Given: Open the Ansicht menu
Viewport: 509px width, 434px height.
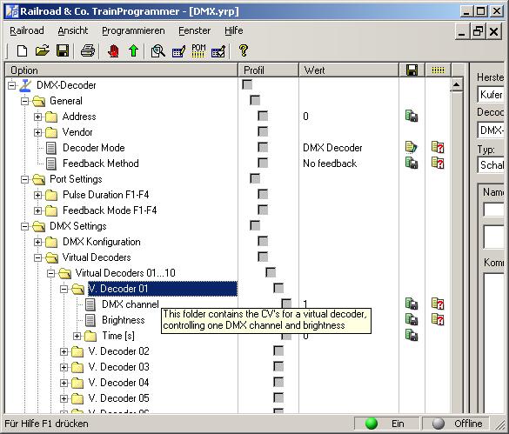Looking at the screenshot, I should click(x=73, y=30).
